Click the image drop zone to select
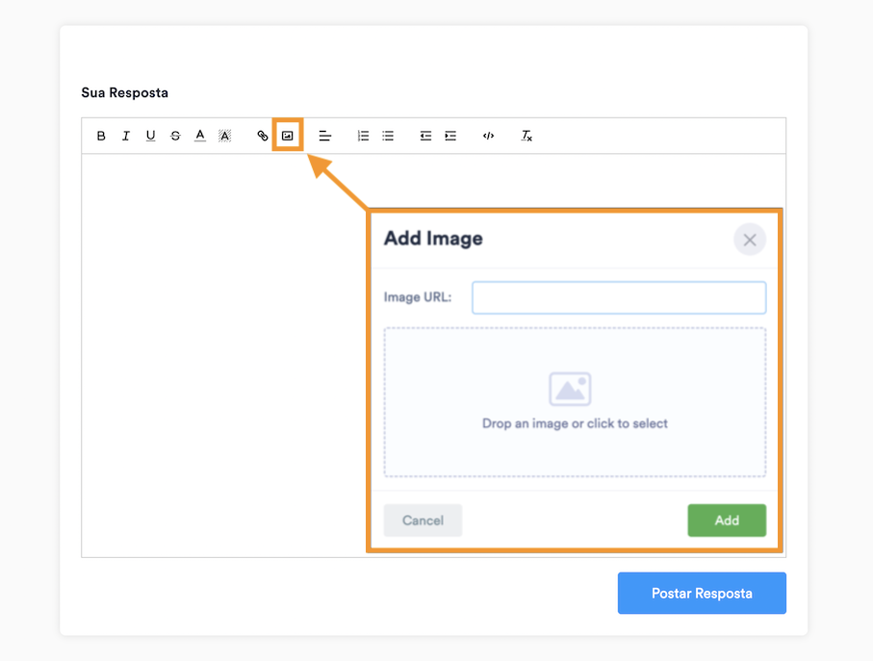873x661 pixels. 575,402
